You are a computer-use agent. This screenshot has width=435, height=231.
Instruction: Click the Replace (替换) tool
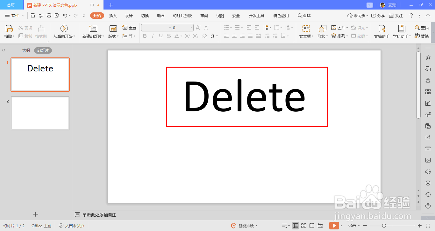tap(422, 36)
